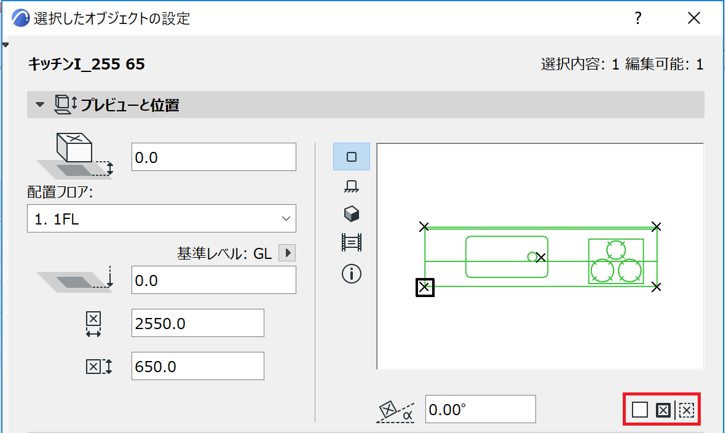Toggle the crossed-box anchor option
Image resolution: width=726 pixels, height=433 pixels.
click(x=663, y=410)
